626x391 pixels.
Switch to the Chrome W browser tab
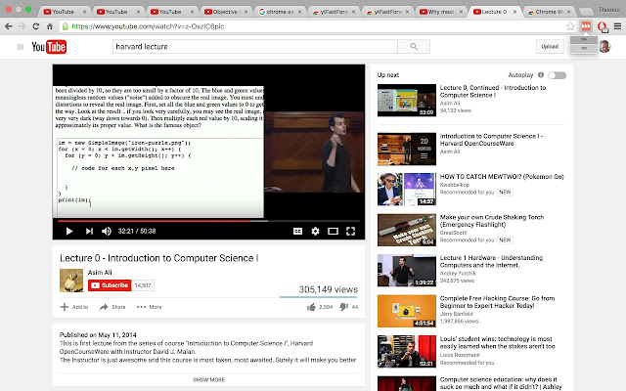click(549, 12)
